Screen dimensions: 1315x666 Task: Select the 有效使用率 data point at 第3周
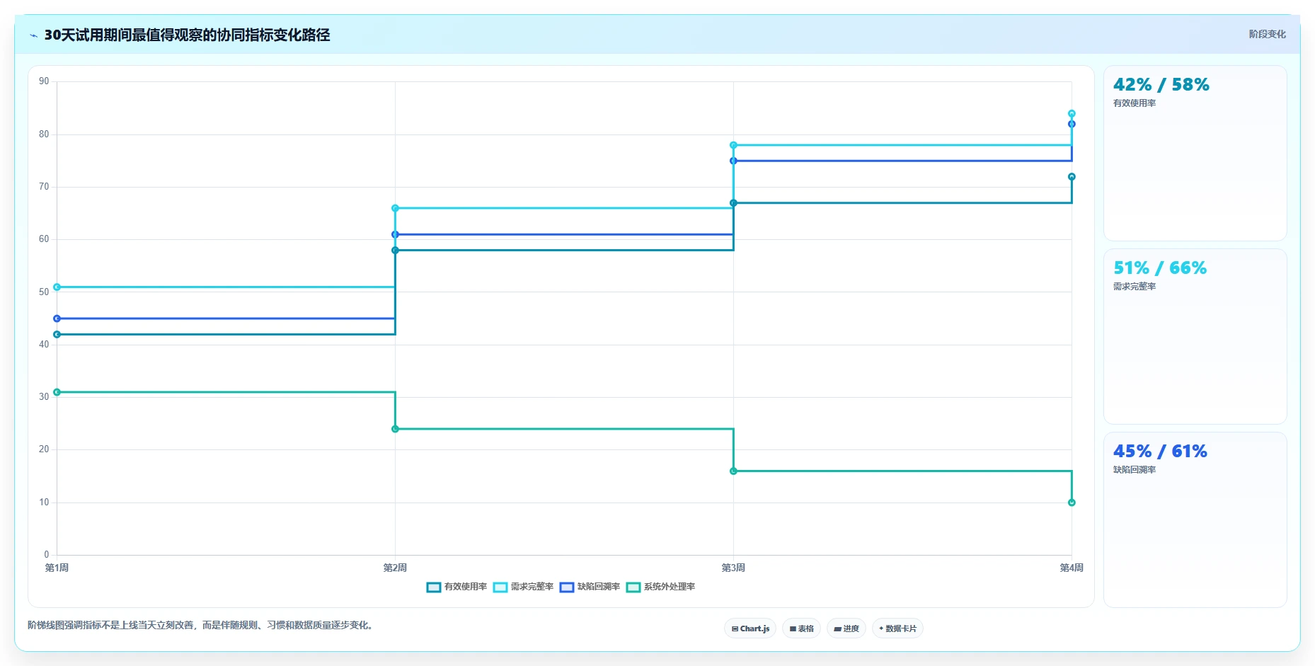click(x=733, y=203)
